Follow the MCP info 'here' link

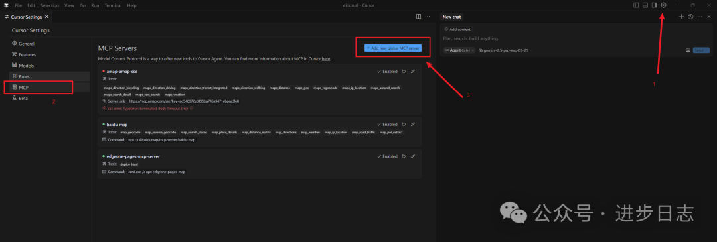pyautogui.click(x=326, y=59)
